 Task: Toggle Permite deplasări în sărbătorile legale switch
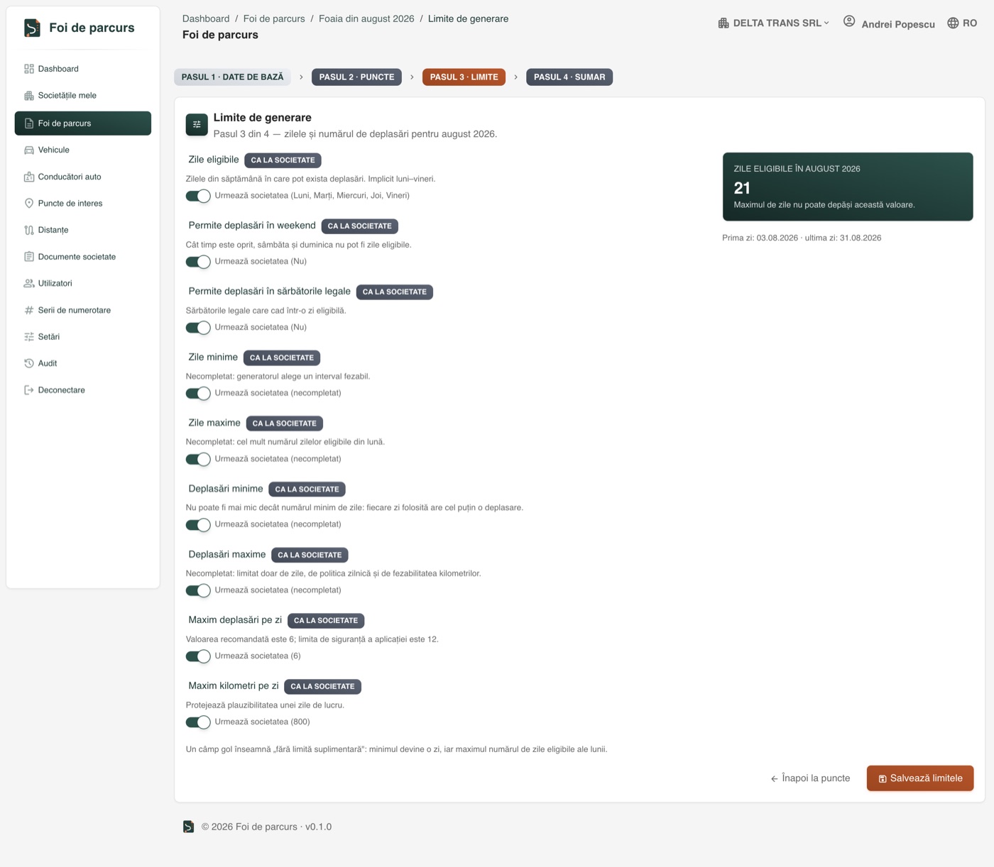click(198, 328)
